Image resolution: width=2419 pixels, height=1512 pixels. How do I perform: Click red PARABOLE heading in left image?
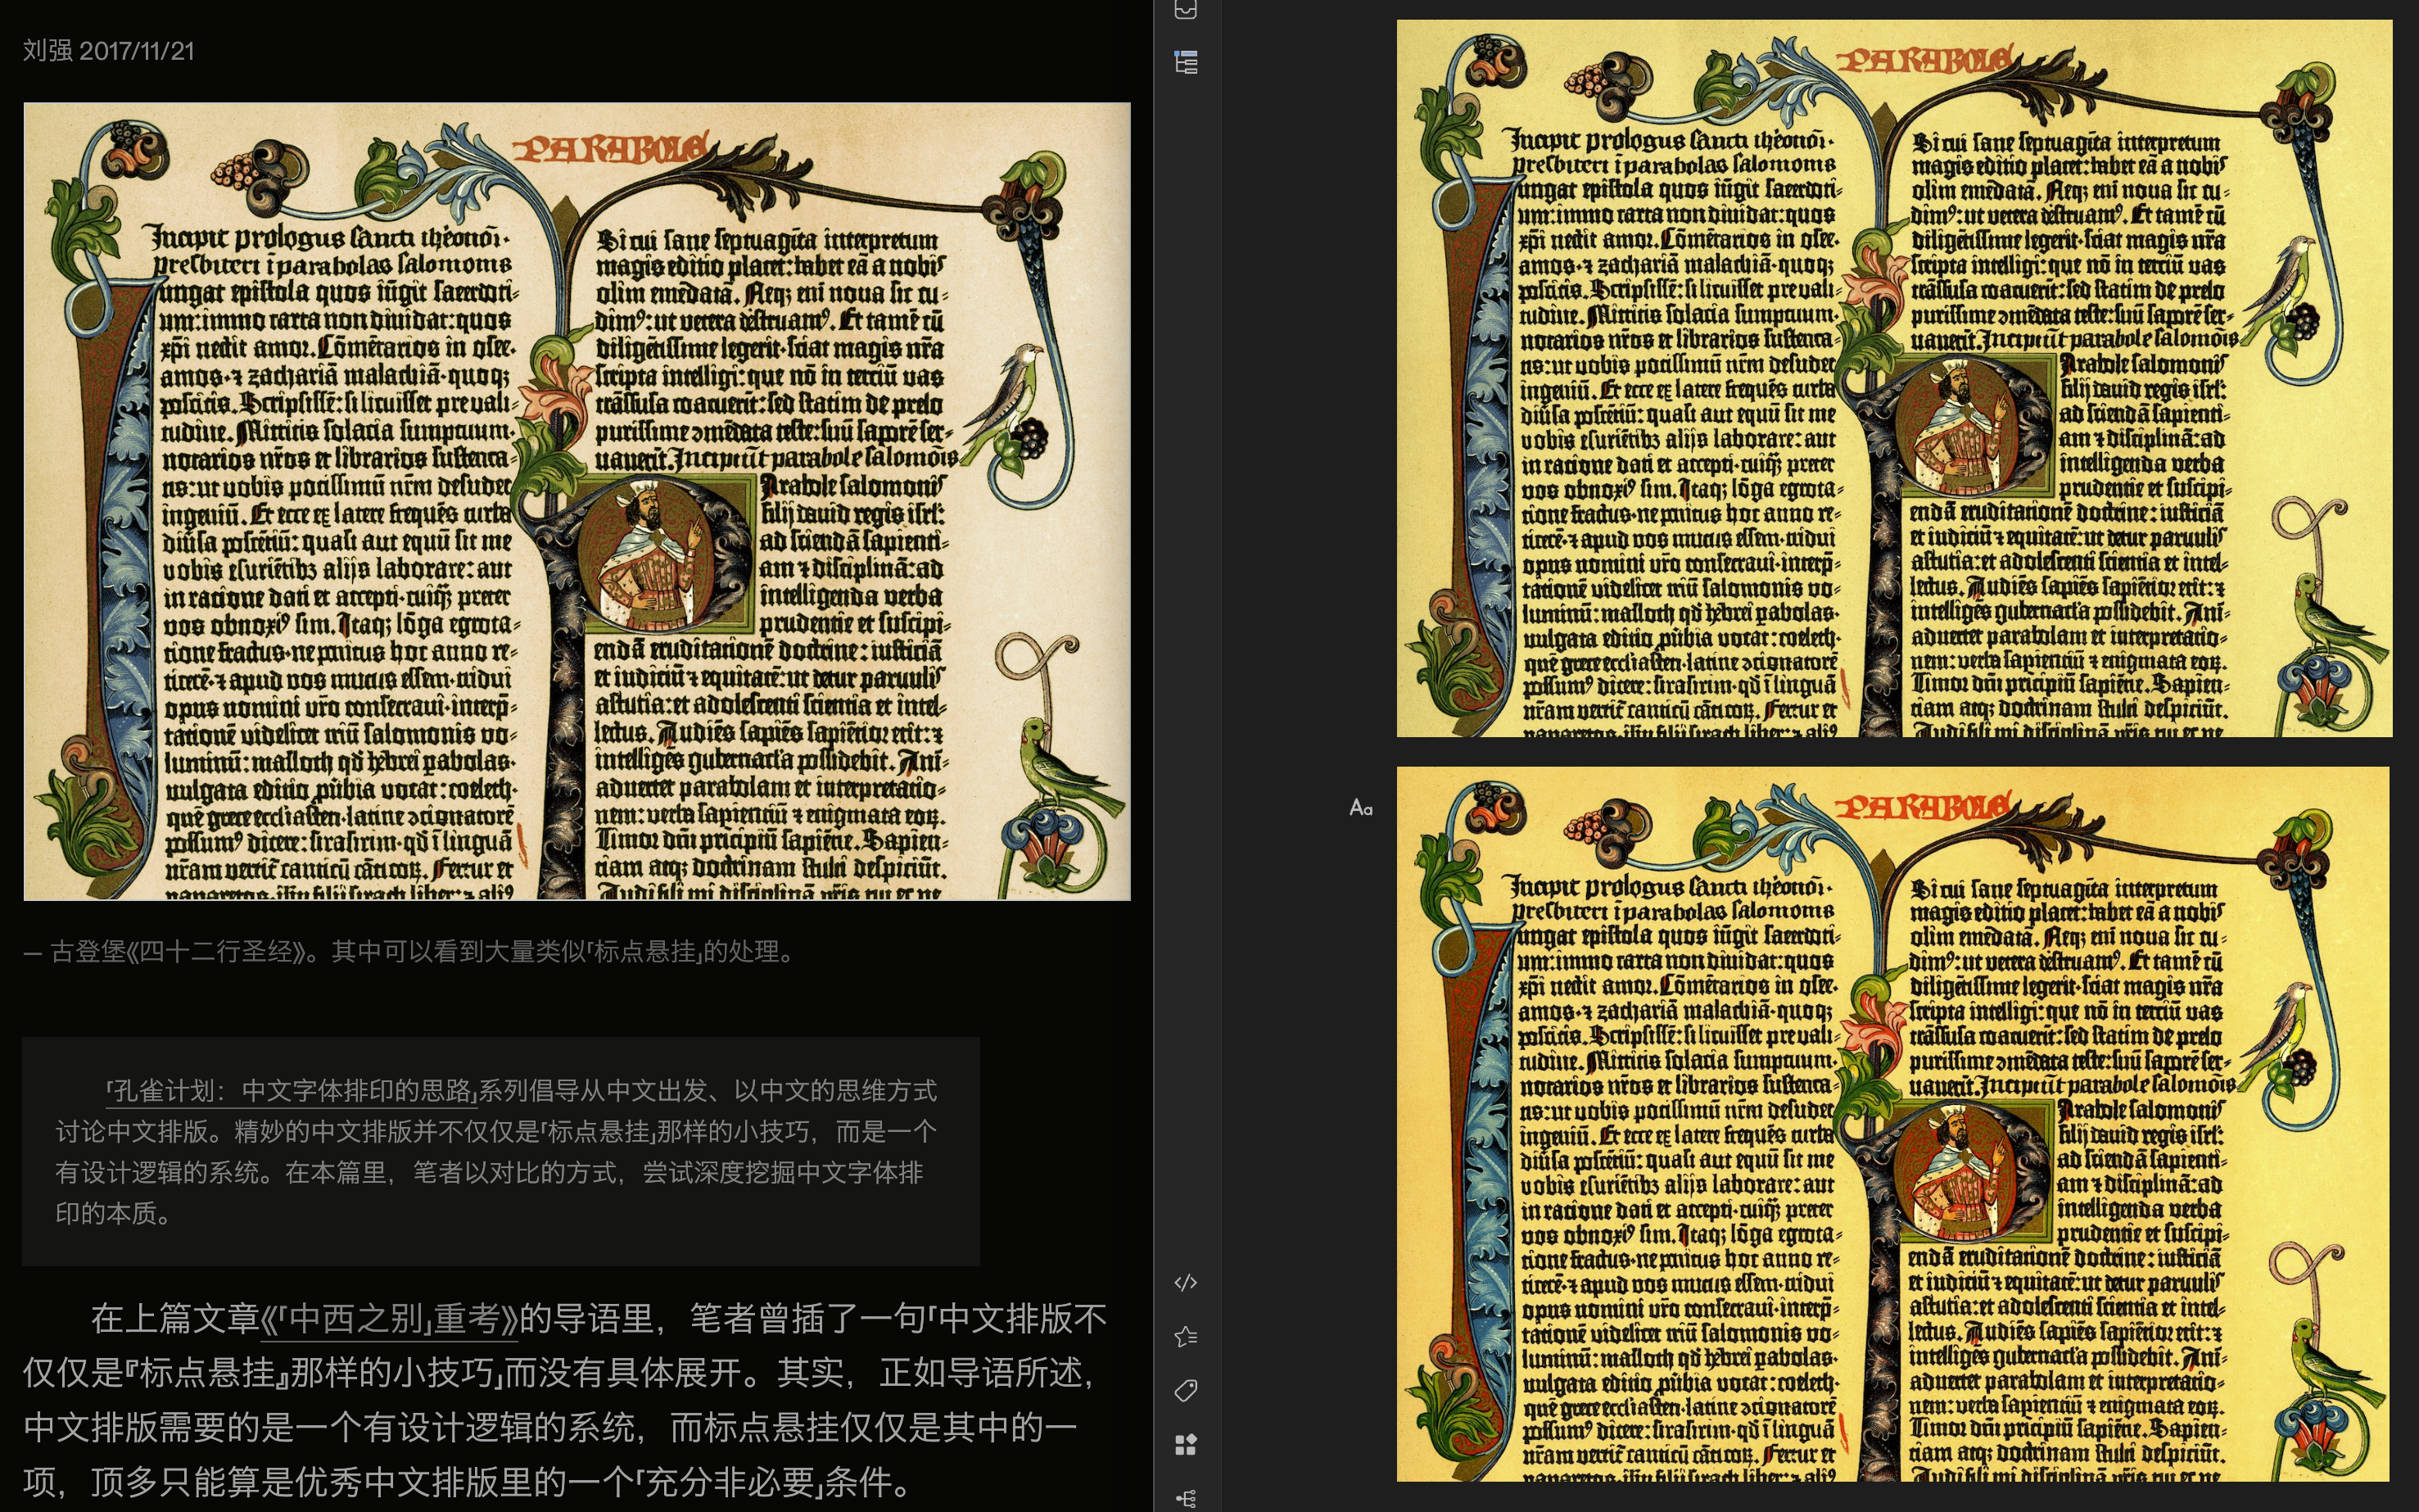point(610,150)
